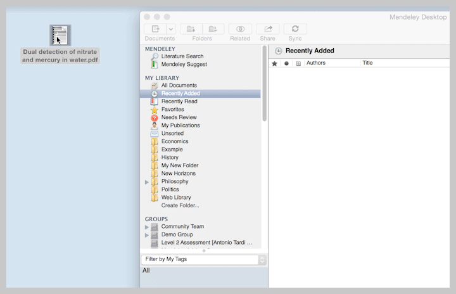Sort by the Title column header
This screenshot has width=456, height=294.
pos(367,63)
